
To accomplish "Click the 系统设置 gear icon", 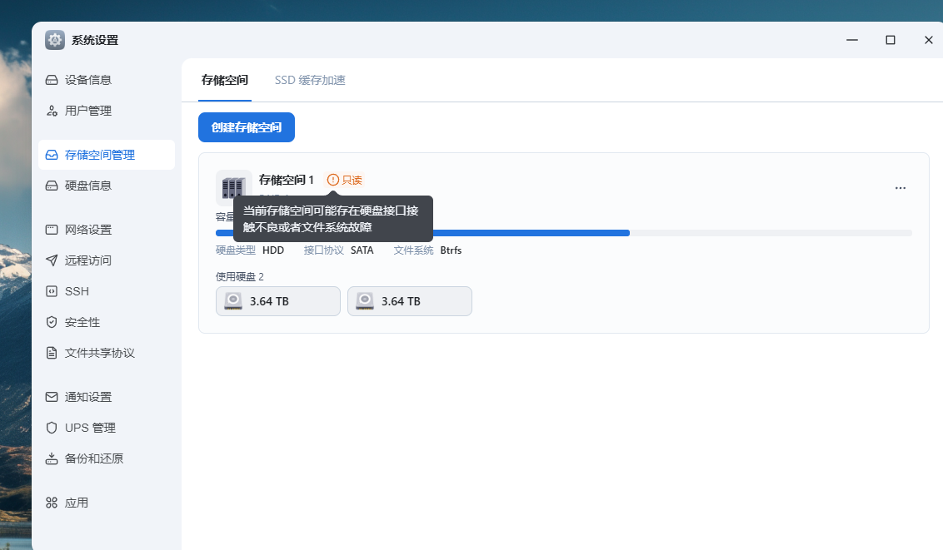I will pyautogui.click(x=55, y=40).
